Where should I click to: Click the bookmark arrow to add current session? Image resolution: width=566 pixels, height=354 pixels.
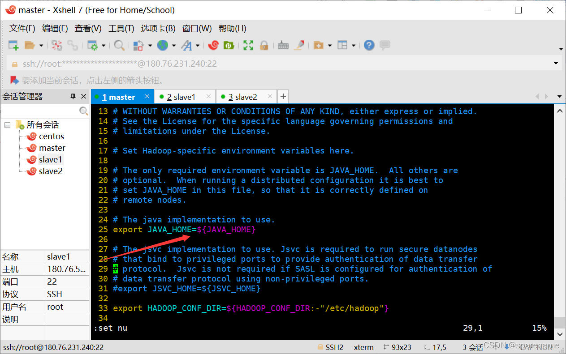point(15,81)
